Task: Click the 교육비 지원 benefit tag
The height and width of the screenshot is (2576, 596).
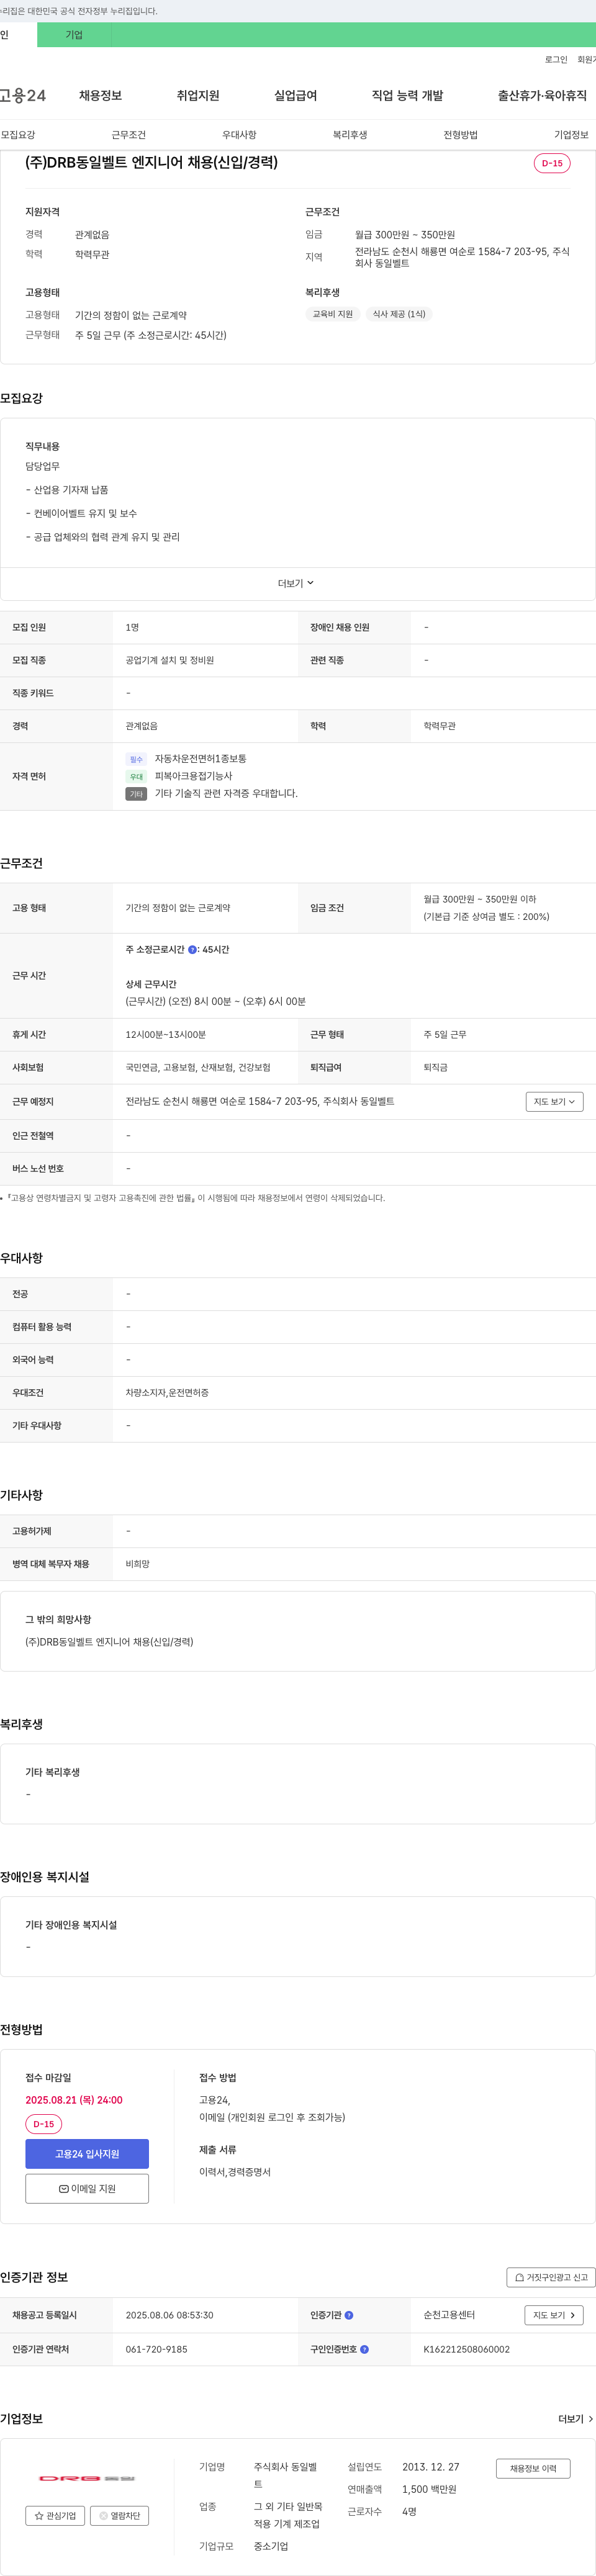Action: [333, 314]
